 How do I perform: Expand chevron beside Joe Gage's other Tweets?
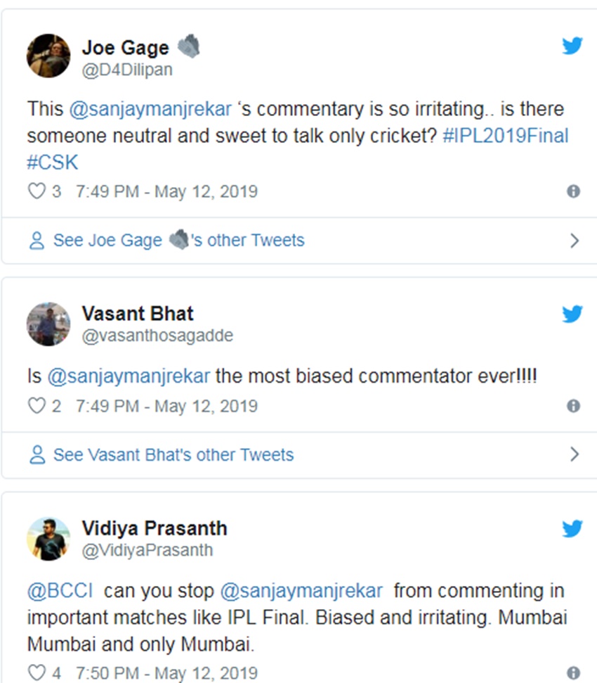pos(575,241)
